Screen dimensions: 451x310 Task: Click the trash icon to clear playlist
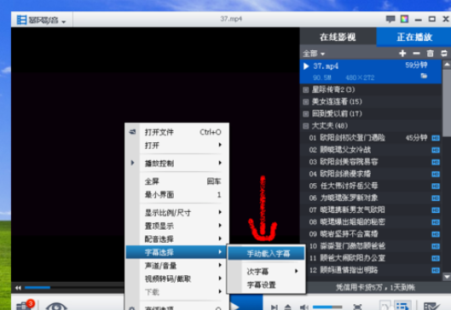pyautogui.click(x=430, y=53)
